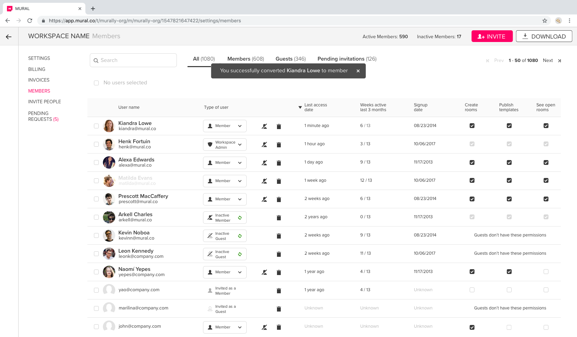This screenshot has width=577, height=337.
Task: Tick the select-all users checkbox
Action: (96, 83)
